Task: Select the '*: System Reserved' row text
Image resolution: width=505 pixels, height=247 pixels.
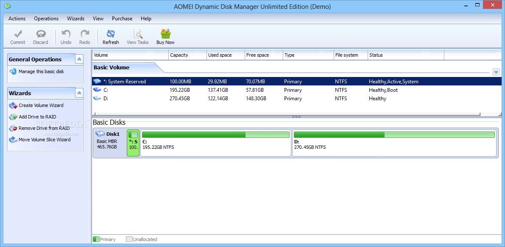Action: (x=125, y=82)
